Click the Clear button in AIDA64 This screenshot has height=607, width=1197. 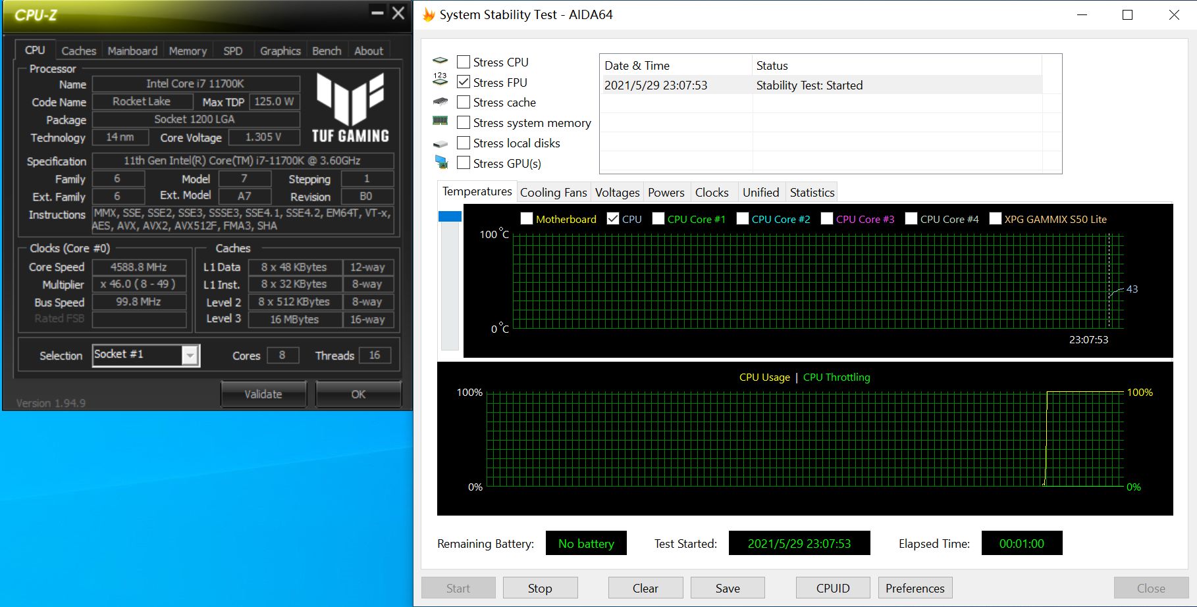tap(645, 588)
